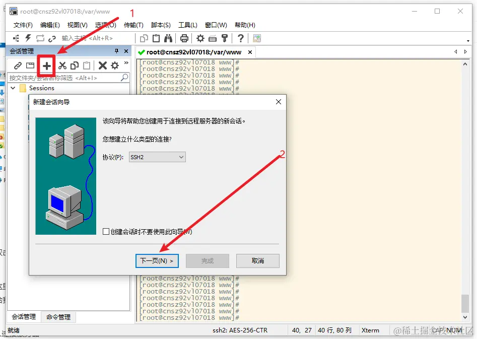Close the session manager panel
Screen dimensions: 477x339
click(x=126, y=51)
